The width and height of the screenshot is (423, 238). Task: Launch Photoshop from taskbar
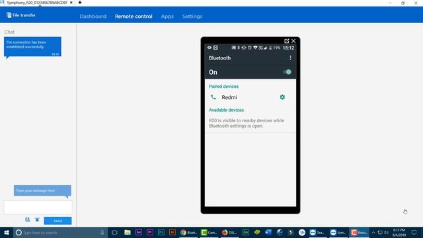pos(161,232)
